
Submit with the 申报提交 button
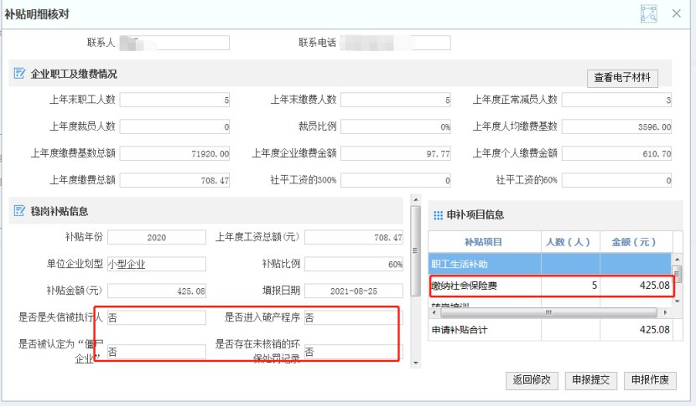tap(593, 379)
